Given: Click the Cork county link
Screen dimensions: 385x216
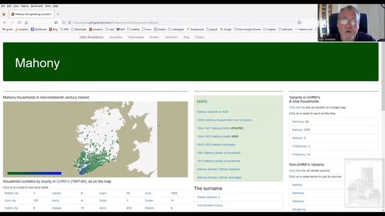Looking at the screenshot, I should (148, 193).
